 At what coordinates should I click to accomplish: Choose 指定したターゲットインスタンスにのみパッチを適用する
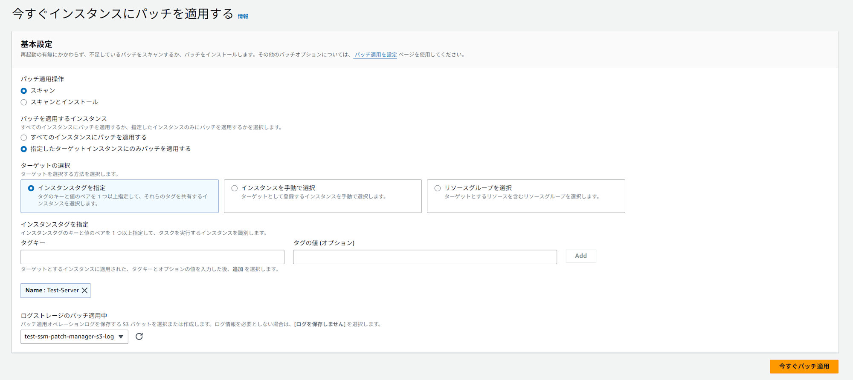coord(24,149)
